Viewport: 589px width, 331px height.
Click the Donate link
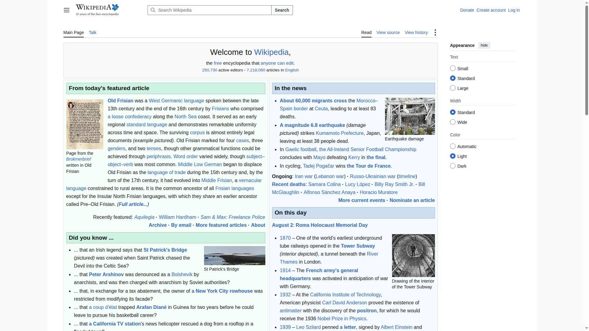pos(467,10)
